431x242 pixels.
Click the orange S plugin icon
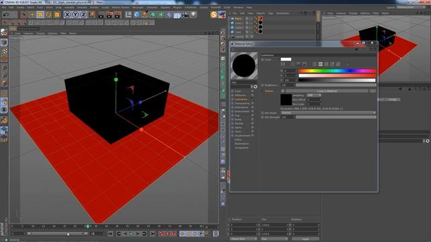coord(213,15)
